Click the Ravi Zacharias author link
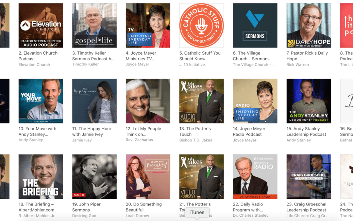 (x=139, y=140)
